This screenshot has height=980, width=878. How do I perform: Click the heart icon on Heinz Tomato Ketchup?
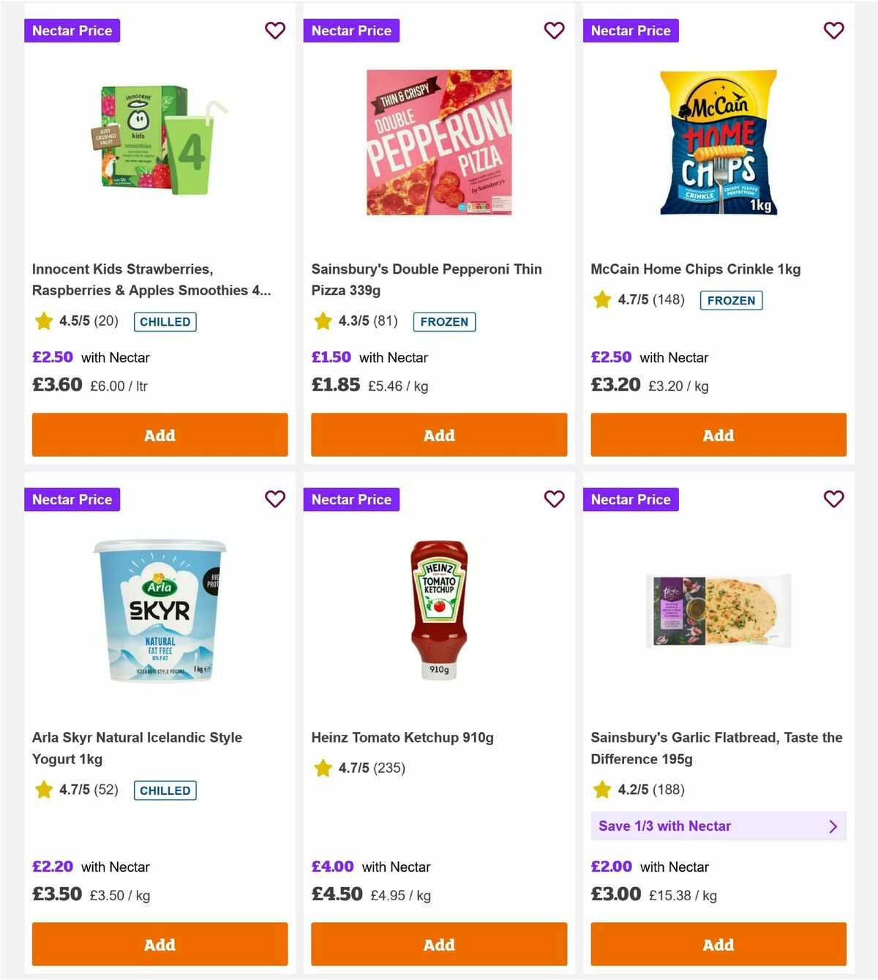point(555,499)
